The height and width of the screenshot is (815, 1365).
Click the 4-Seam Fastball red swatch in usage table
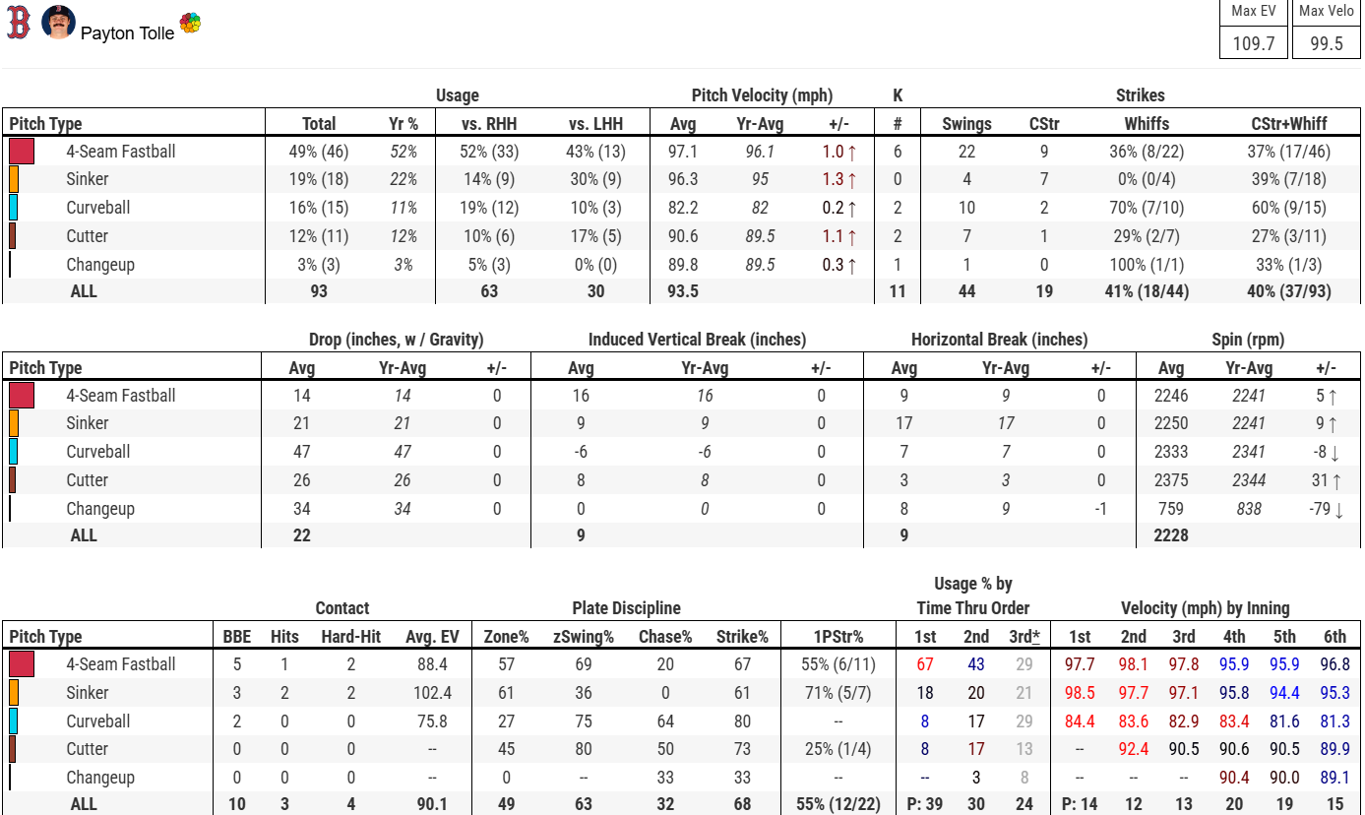click(x=22, y=152)
